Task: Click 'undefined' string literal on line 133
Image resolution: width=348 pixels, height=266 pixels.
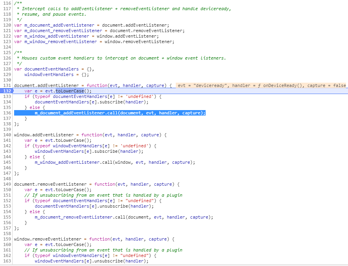Action: 140,96
